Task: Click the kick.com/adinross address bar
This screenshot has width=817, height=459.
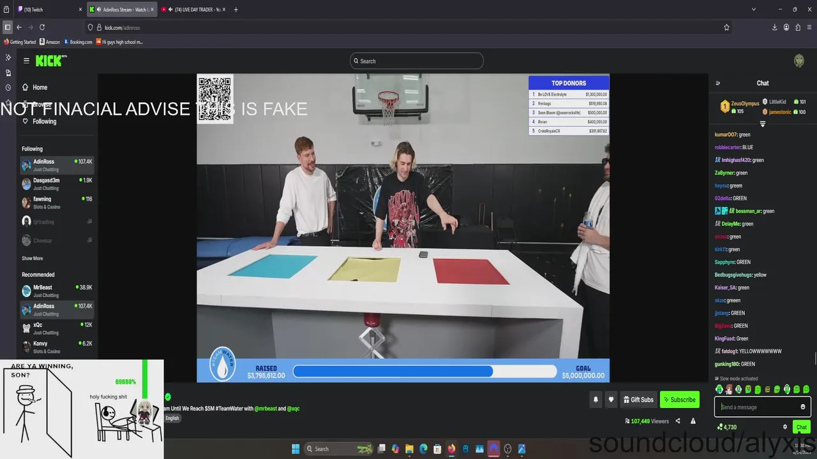Action: 408,27
